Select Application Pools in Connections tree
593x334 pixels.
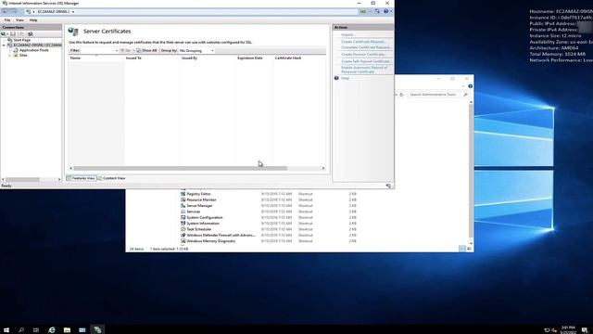pyautogui.click(x=34, y=50)
